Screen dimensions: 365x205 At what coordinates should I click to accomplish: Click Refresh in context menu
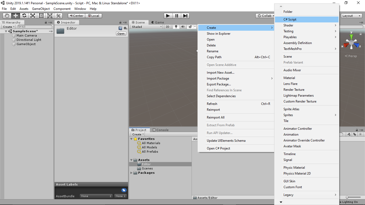[236, 104]
